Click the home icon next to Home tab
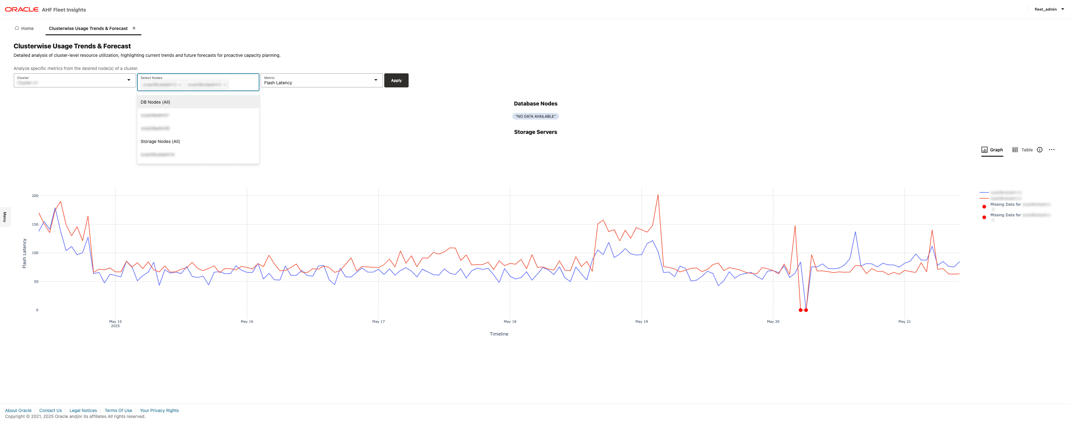This screenshot has height=422, width=1071. [17, 28]
